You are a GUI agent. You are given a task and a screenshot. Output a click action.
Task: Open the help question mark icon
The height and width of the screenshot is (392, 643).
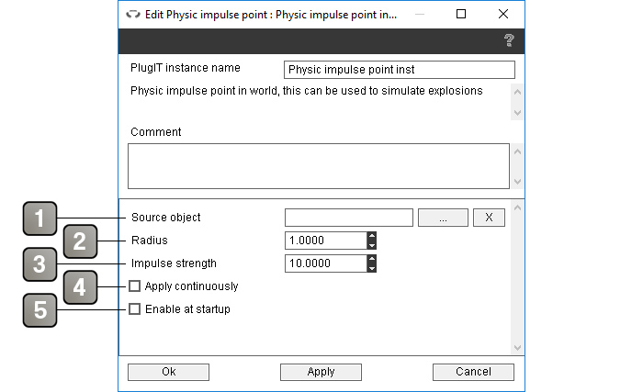click(x=509, y=40)
